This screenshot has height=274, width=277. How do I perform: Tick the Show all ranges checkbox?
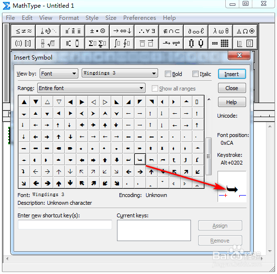pyautogui.click(x=155, y=88)
